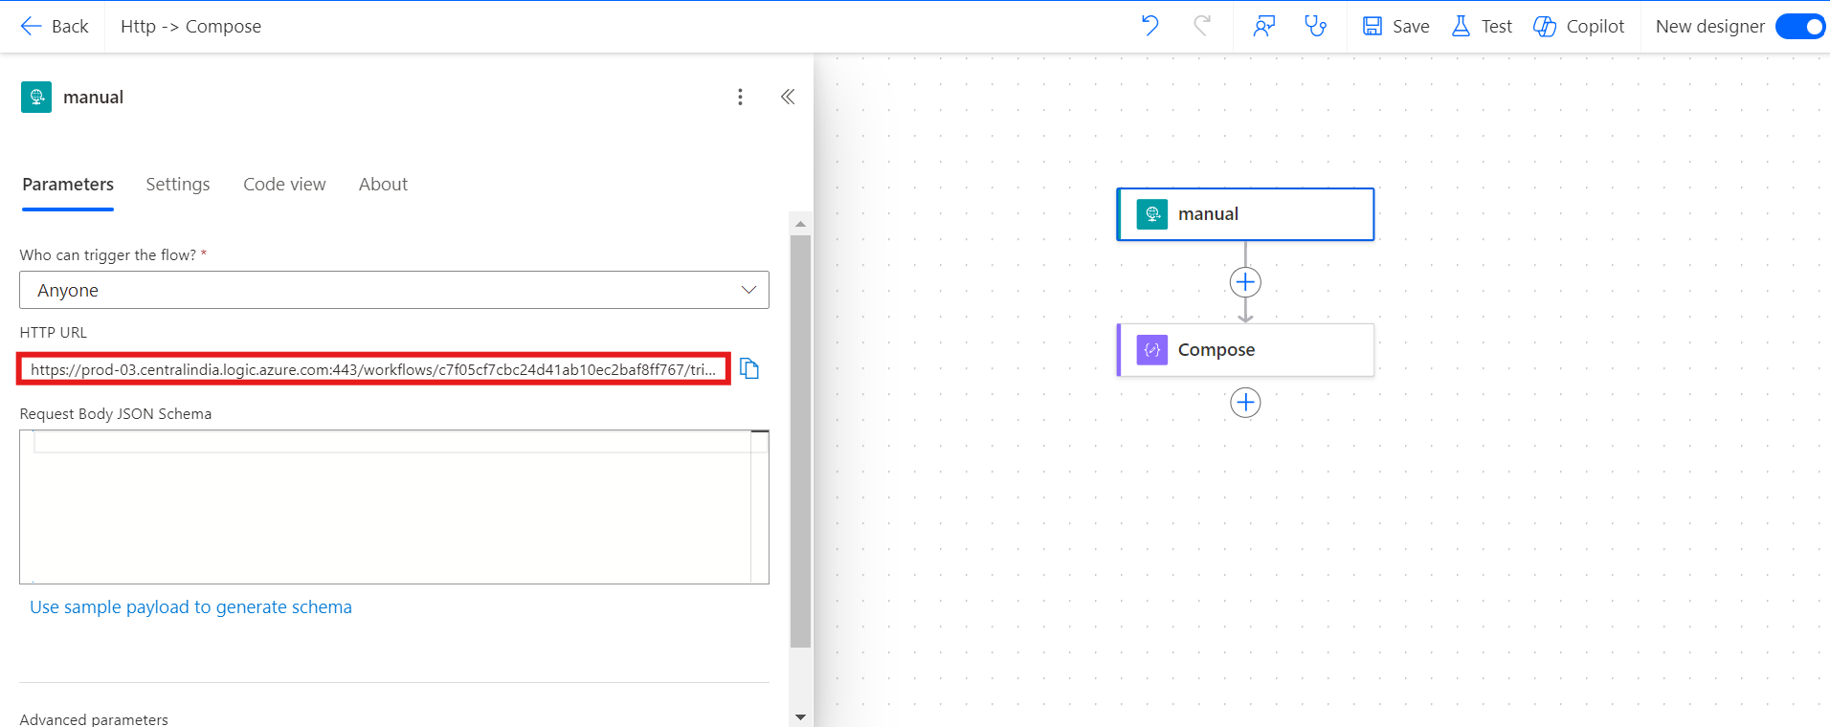This screenshot has height=727, width=1830.
Task: Click the Test button
Action: click(x=1483, y=27)
